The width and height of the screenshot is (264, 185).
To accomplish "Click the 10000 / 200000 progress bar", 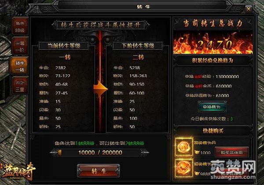I will tap(100, 152).
